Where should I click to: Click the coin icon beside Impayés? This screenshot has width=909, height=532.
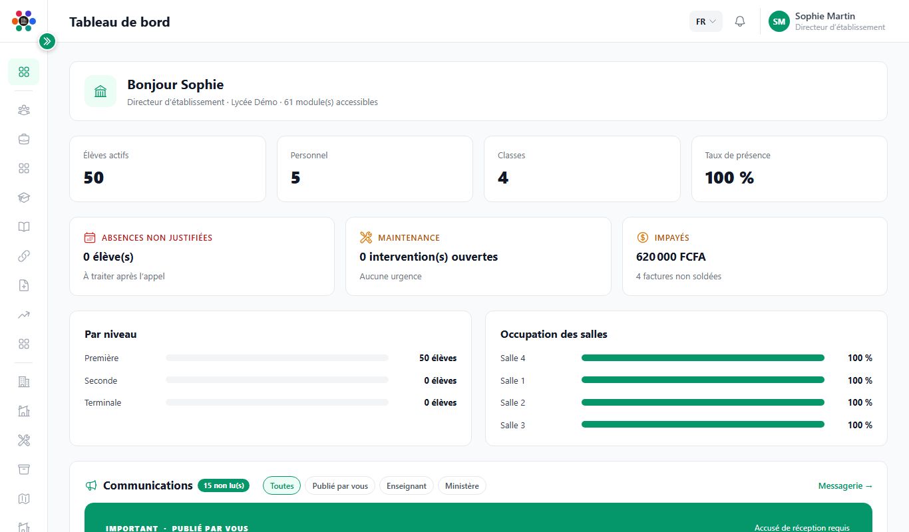pyautogui.click(x=643, y=237)
